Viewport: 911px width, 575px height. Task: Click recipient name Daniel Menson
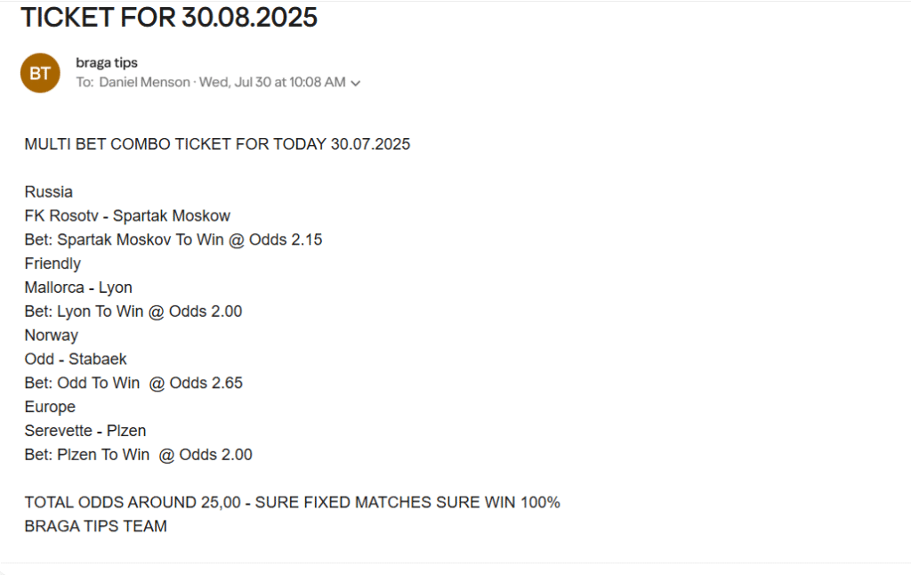click(145, 82)
